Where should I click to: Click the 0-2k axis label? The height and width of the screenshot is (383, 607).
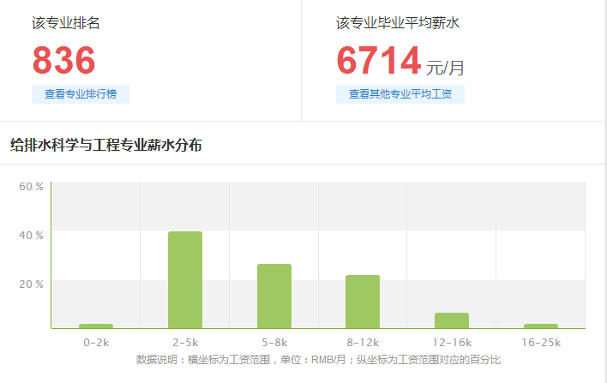96,343
